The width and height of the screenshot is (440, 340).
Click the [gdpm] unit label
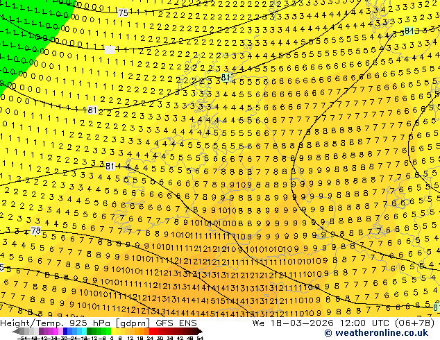click(133, 323)
